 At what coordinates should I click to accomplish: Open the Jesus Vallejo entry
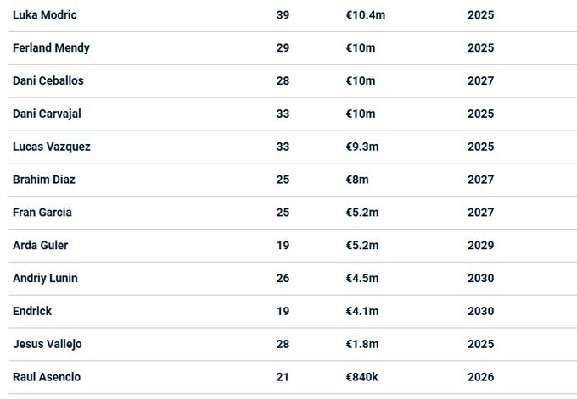[48, 344]
